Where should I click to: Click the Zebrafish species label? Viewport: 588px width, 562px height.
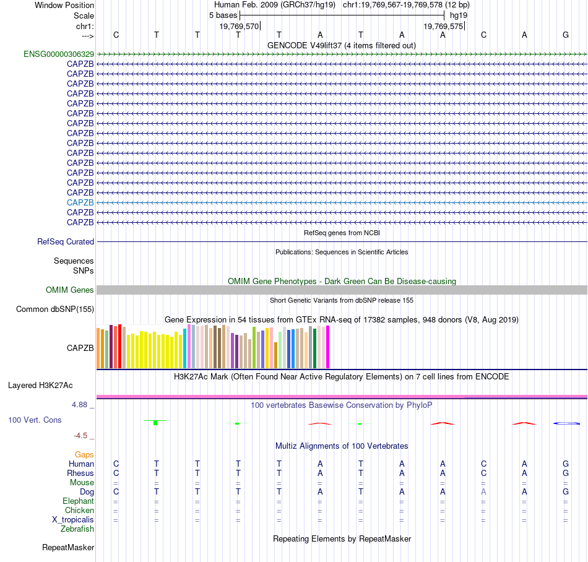click(x=77, y=529)
